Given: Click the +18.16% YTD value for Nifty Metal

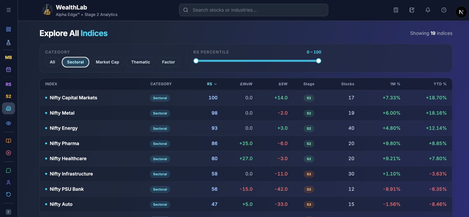Looking at the screenshot, I should pyautogui.click(x=436, y=113).
